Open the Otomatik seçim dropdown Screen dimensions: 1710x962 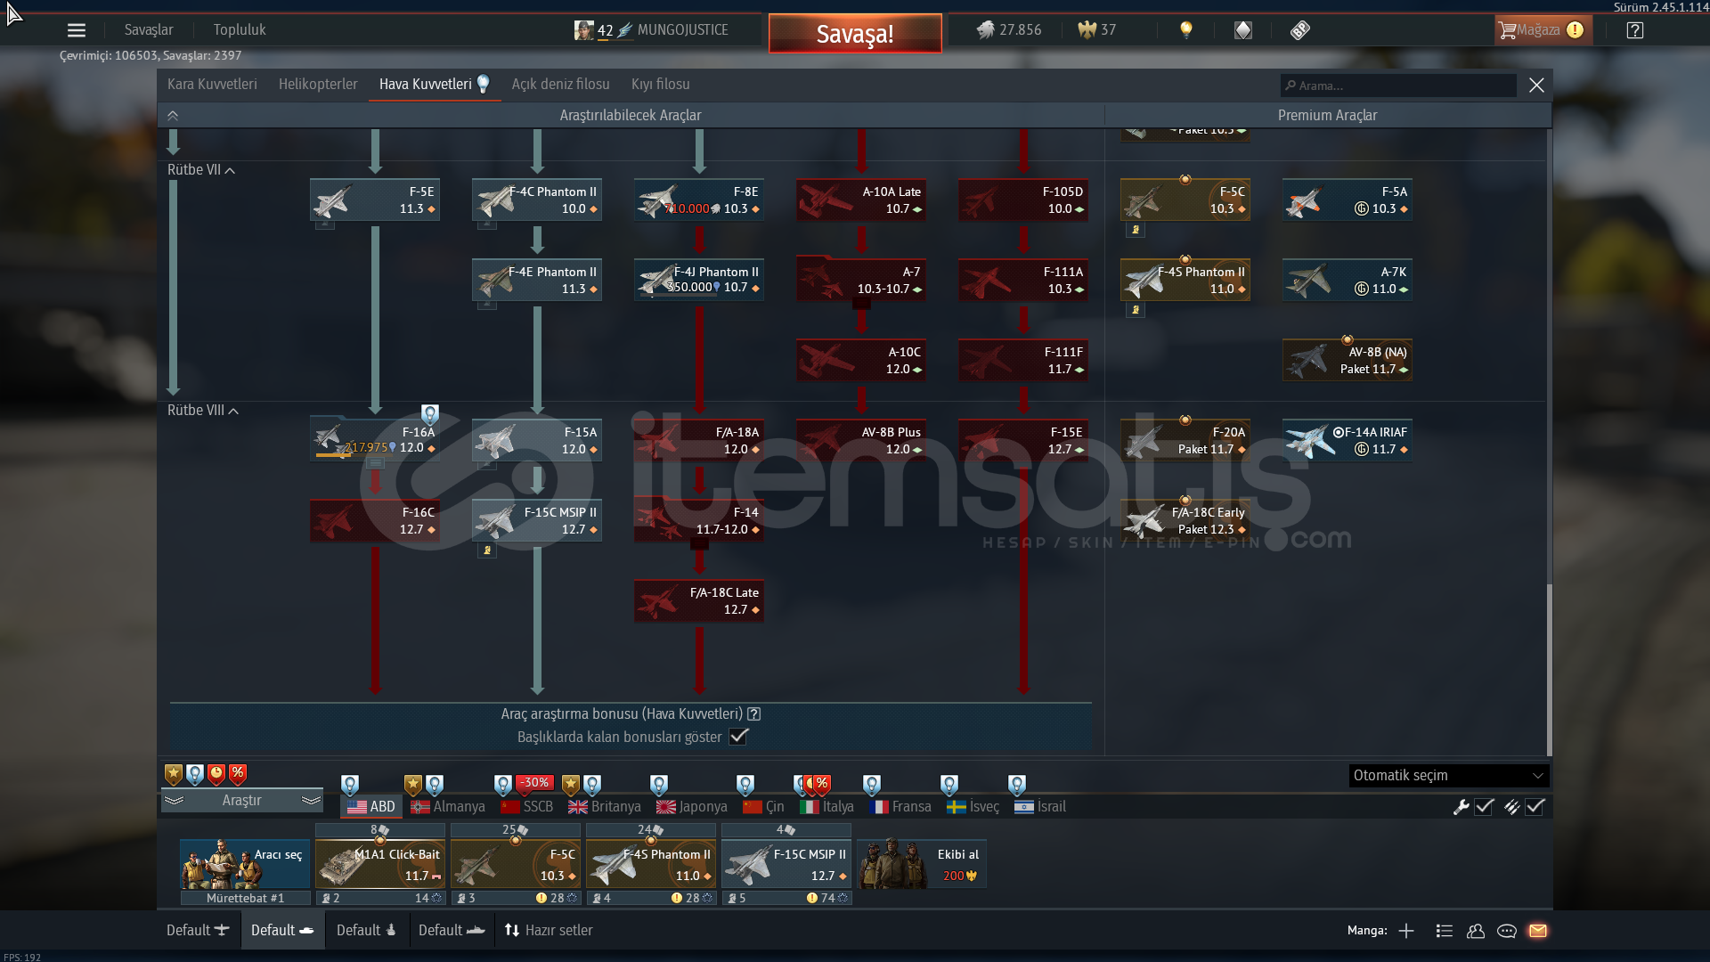click(x=1448, y=776)
